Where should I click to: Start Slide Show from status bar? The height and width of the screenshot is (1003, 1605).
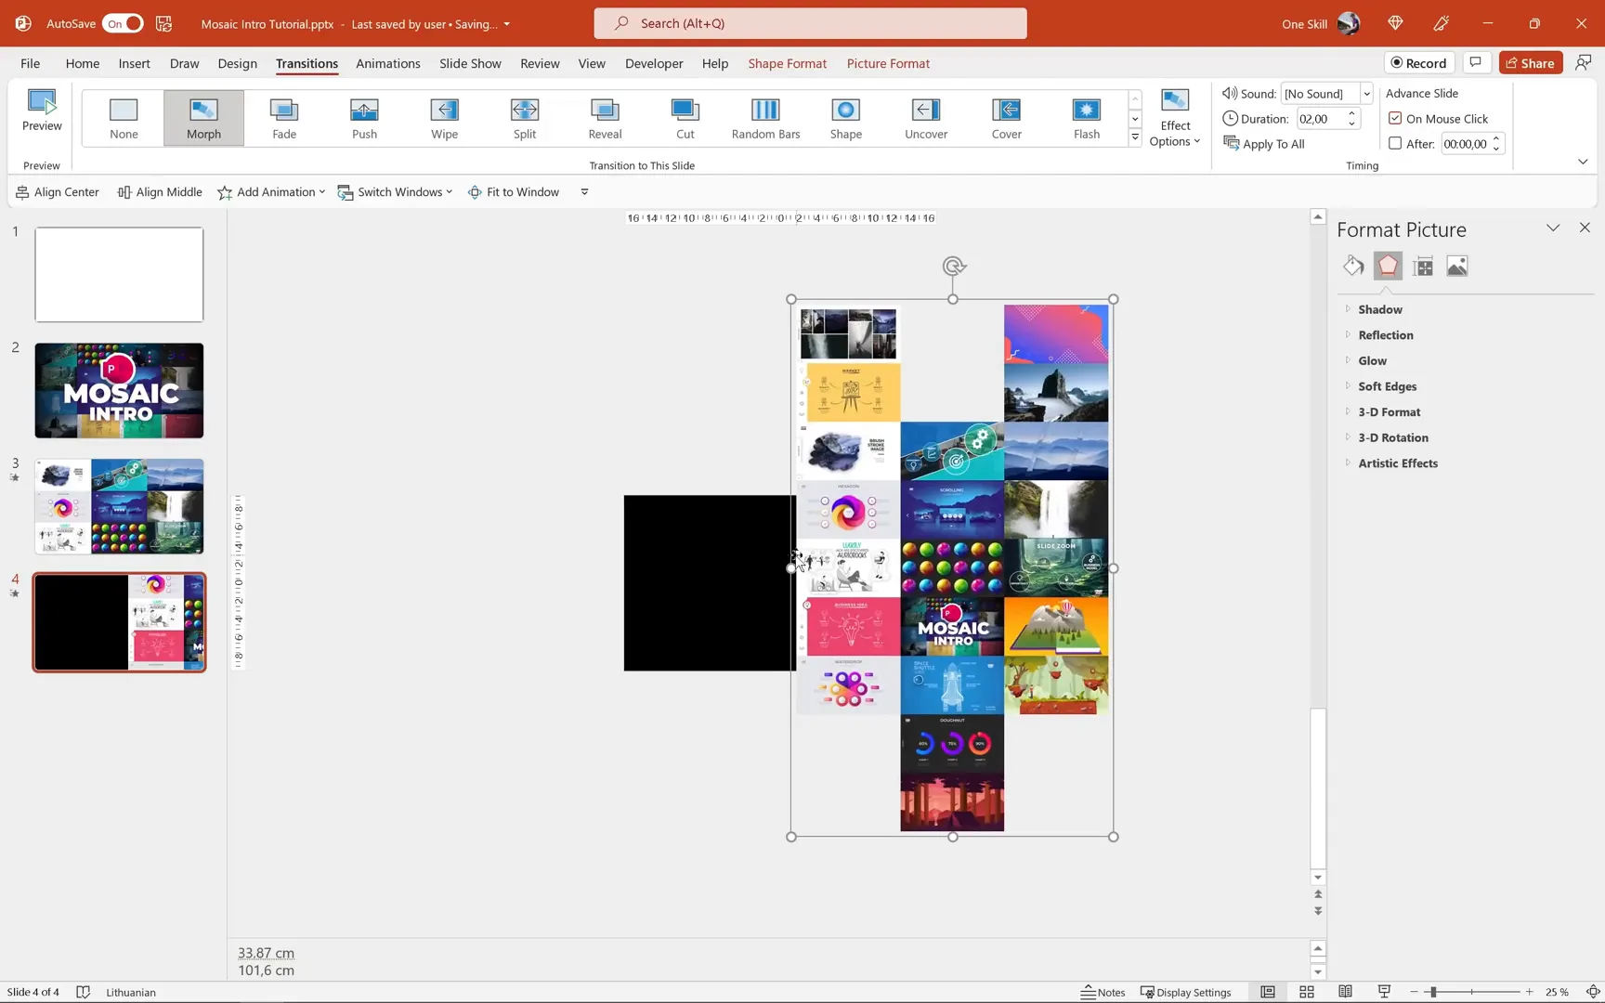coord(1384,992)
